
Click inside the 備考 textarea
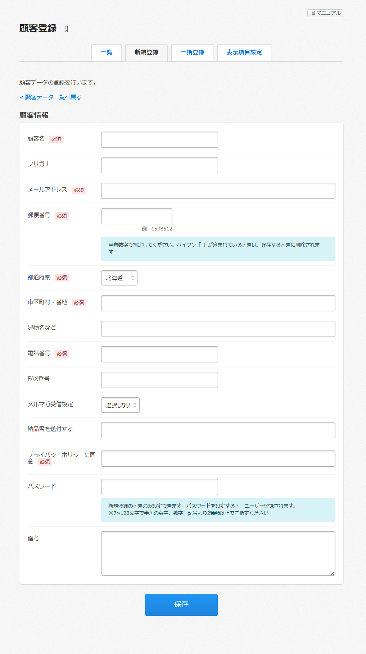click(218, 553)
